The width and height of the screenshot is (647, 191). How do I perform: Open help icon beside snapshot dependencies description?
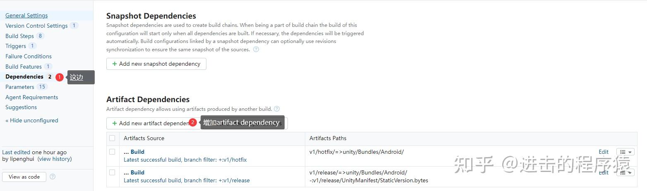pos(256,50)
